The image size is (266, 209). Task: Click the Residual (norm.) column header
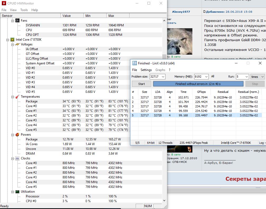coord(249,92)
